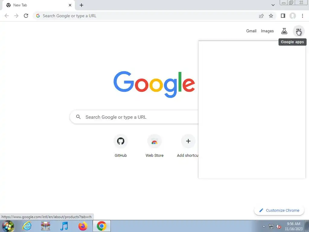Click the Google logo
309x232 pixels.
tap(154, 84)
